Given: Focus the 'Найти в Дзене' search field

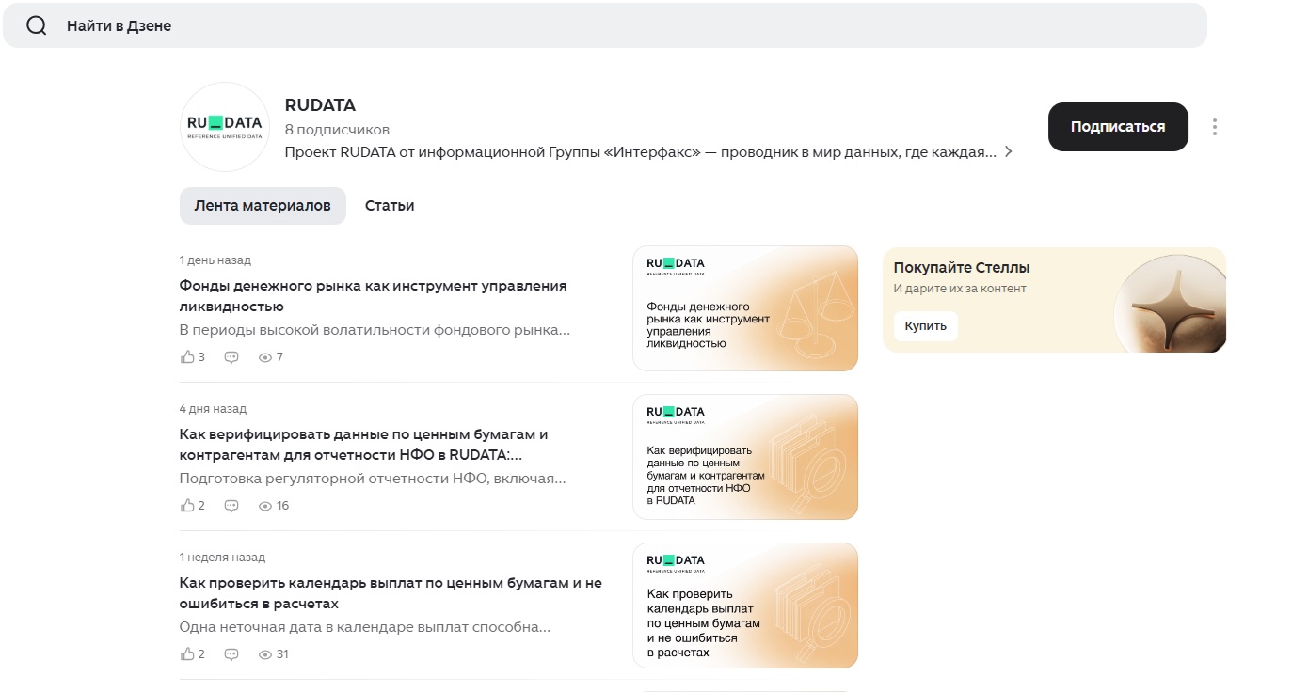Looking at the screenshot, I should (x=604, y=25).
